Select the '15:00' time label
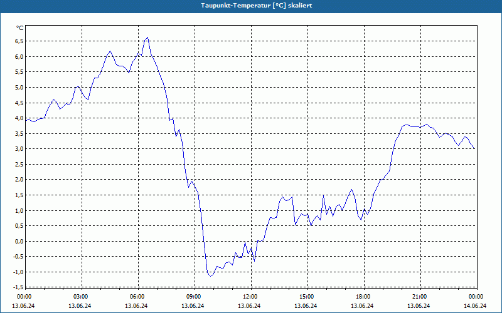Viewport: 502px width, 313px height. 307,297
